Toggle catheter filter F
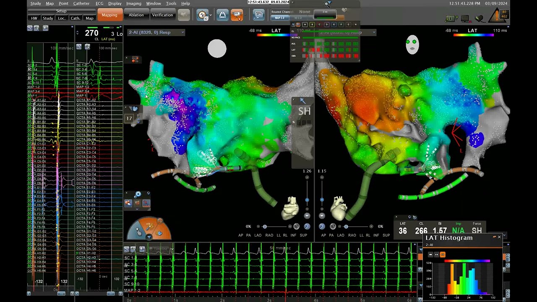 pyautogui.click(x=341, y=25)
